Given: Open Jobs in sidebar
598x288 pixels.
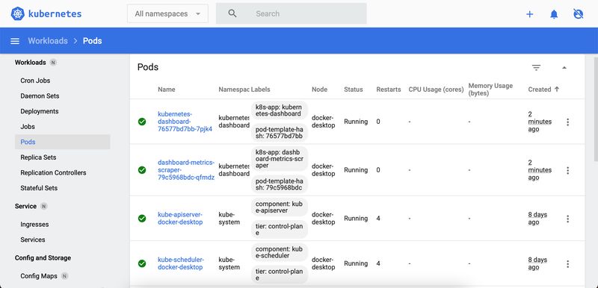Looking at the screenshot, I should 28,126.
